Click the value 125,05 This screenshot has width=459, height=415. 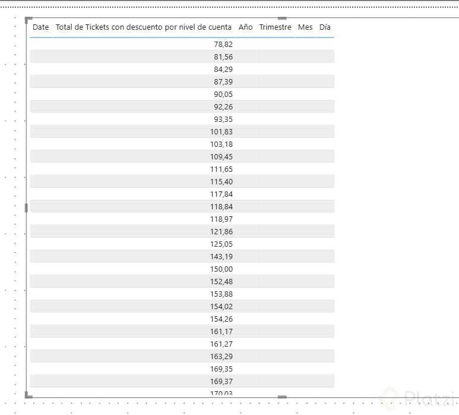coord(221,244)
